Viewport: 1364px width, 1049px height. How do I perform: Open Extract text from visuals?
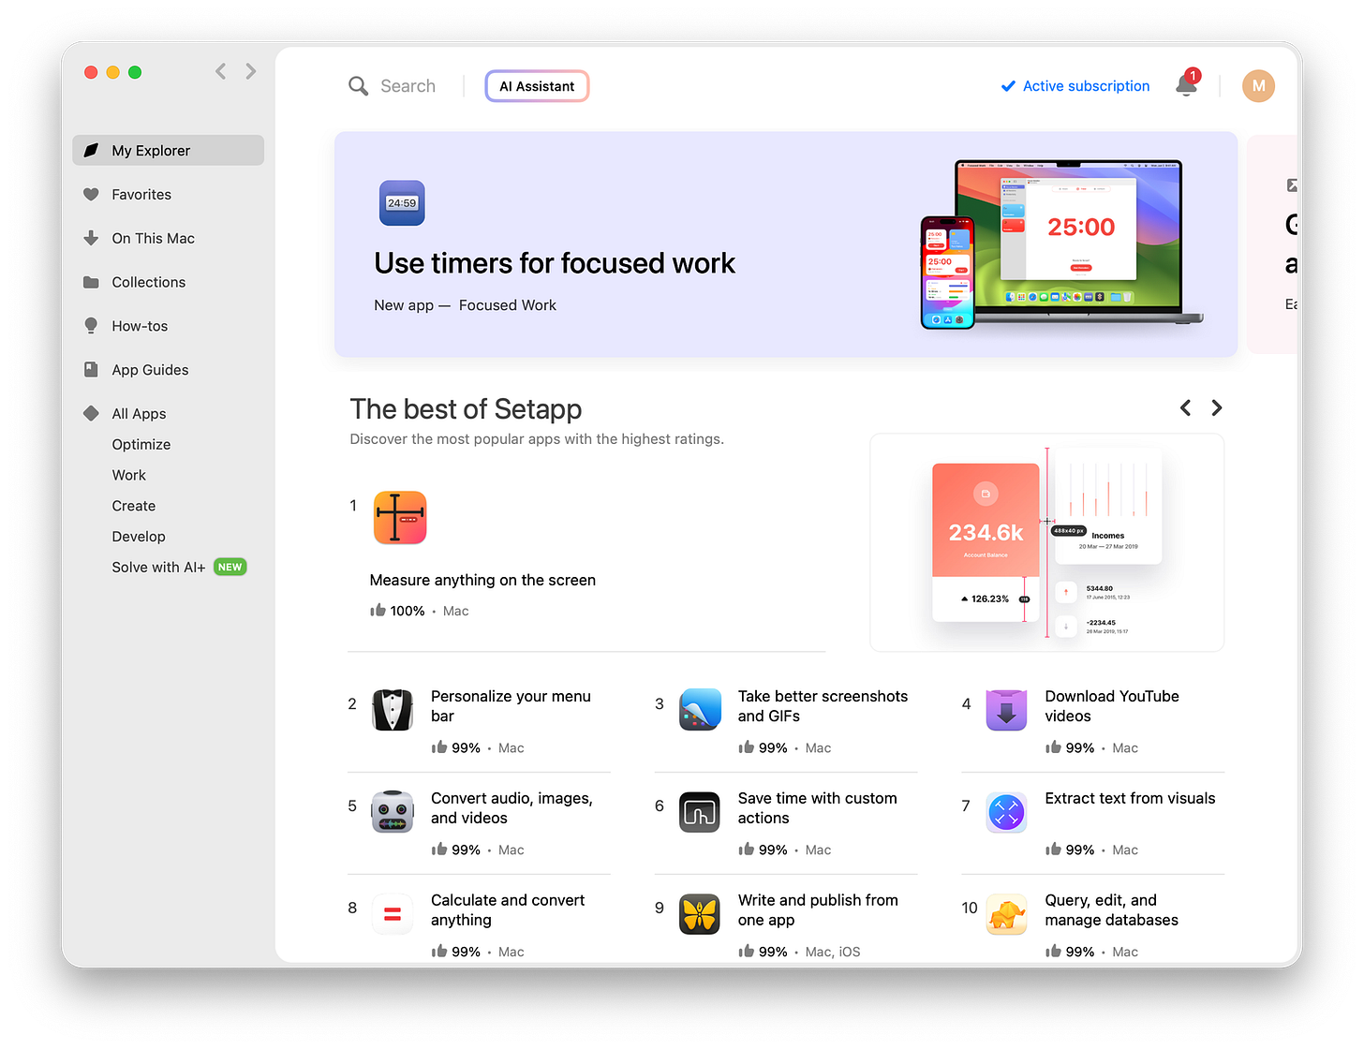[1130, 798]
